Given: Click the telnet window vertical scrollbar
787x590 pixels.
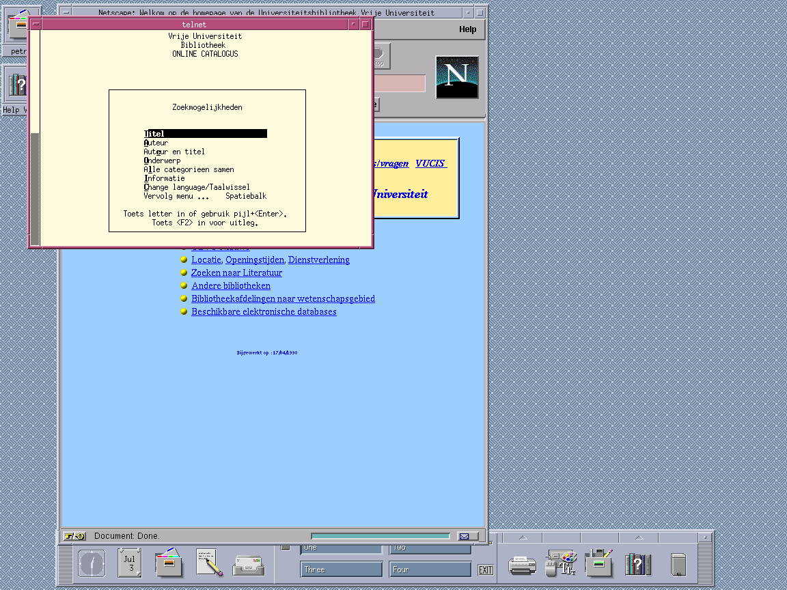Looking at the screenshot, I should [x=35, y=138].
